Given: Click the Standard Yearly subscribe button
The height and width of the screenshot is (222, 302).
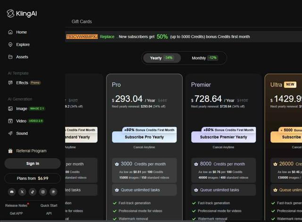Looking at the screenshot, I should pyautogui.click(x=82, y=137).
